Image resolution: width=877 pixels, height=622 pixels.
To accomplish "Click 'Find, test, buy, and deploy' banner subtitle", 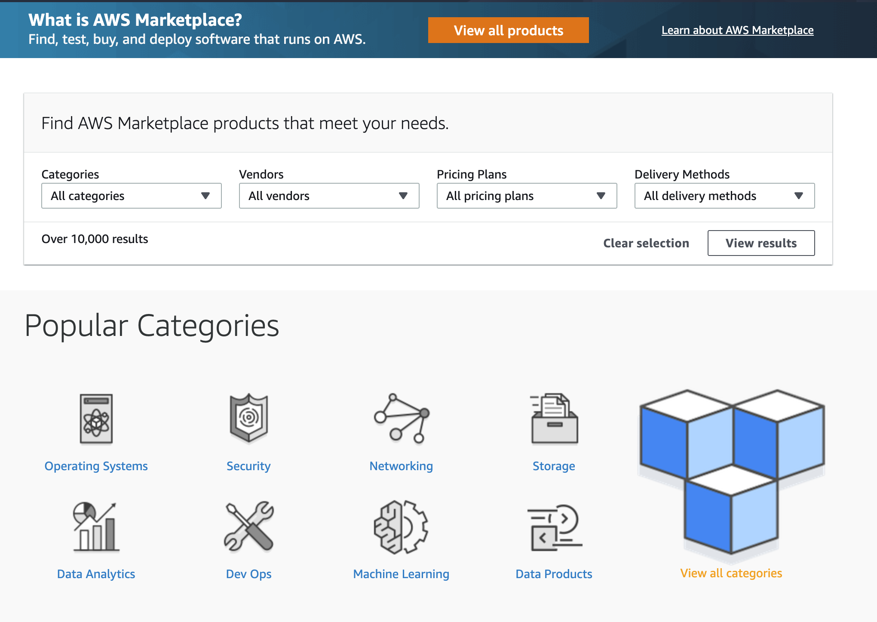I will click(x=197, y=39).
